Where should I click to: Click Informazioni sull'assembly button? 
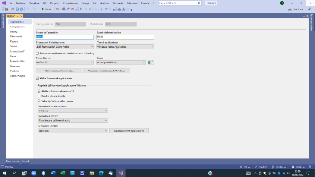tap(59, 71)
